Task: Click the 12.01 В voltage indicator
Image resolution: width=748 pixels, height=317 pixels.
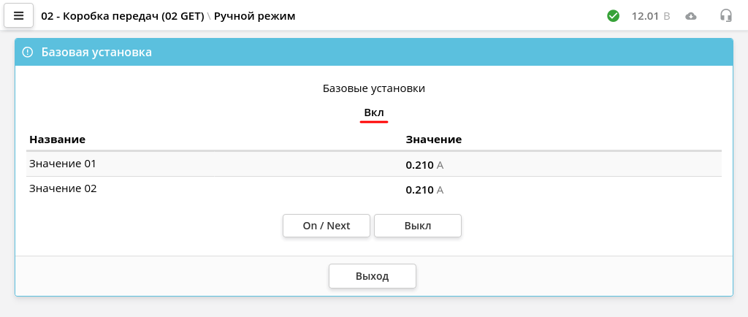Action: click(651, 16)
